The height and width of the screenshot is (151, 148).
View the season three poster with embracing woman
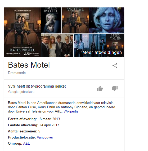tap(51, 20)
